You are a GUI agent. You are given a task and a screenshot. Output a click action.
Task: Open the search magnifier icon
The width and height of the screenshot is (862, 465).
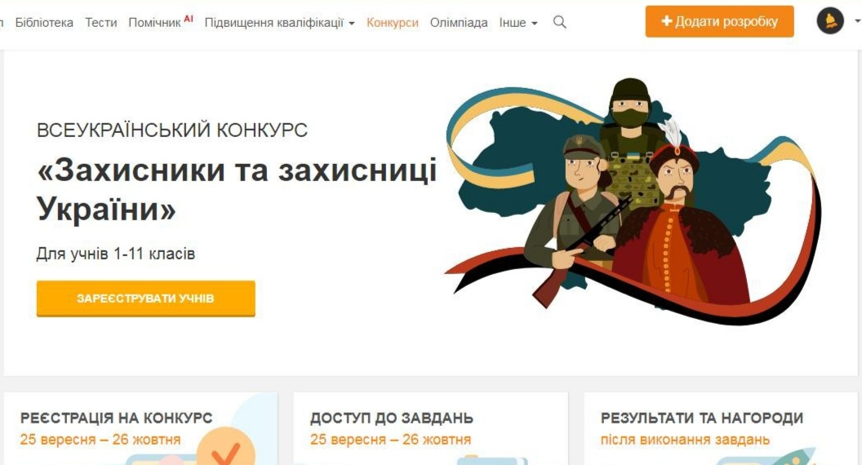point(560,22)
